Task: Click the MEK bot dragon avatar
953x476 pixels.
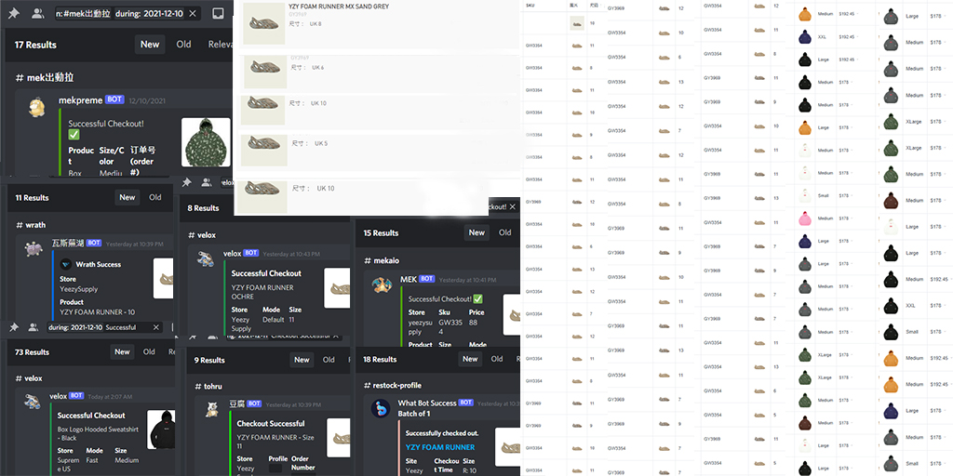Action: click(381, 284)
